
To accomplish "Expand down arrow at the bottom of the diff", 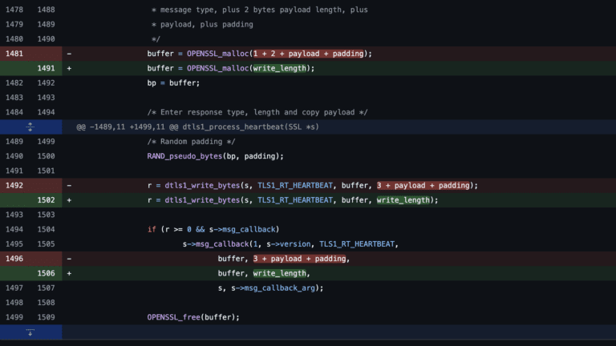I will (x=30, y=332).
